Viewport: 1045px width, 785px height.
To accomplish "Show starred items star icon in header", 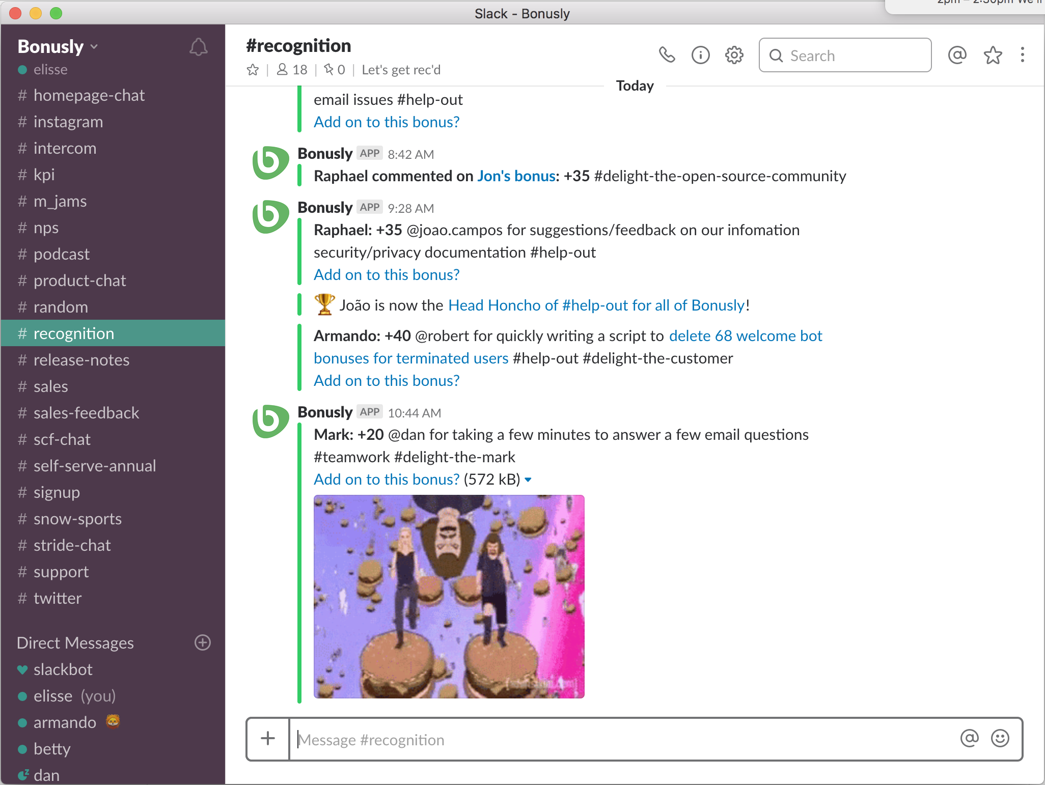I will (993, 55).
